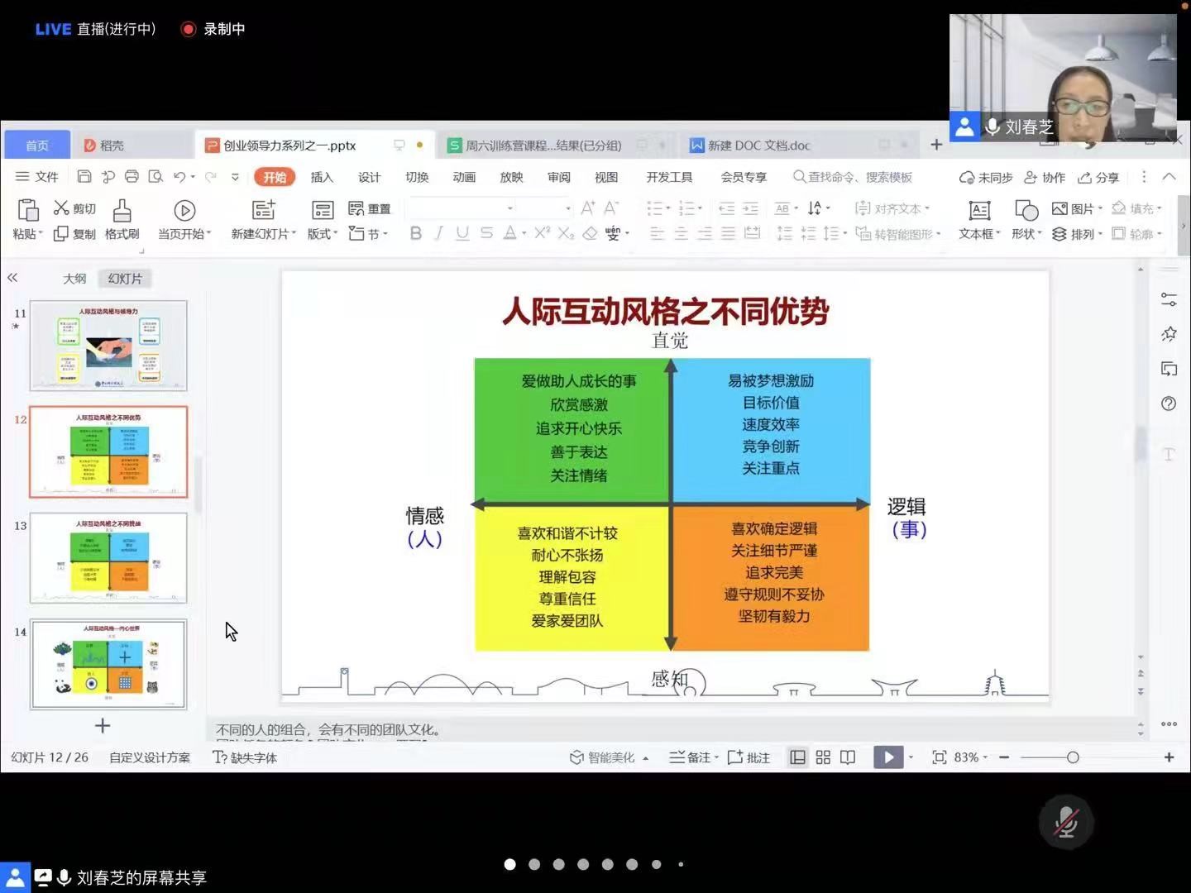This screenshot has height=893, width=1191.
Task: Toggle Bold formatting
Action: [x=416, y=234]
